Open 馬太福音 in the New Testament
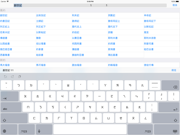This screenshot has width=180, height=135. (5, 65)
